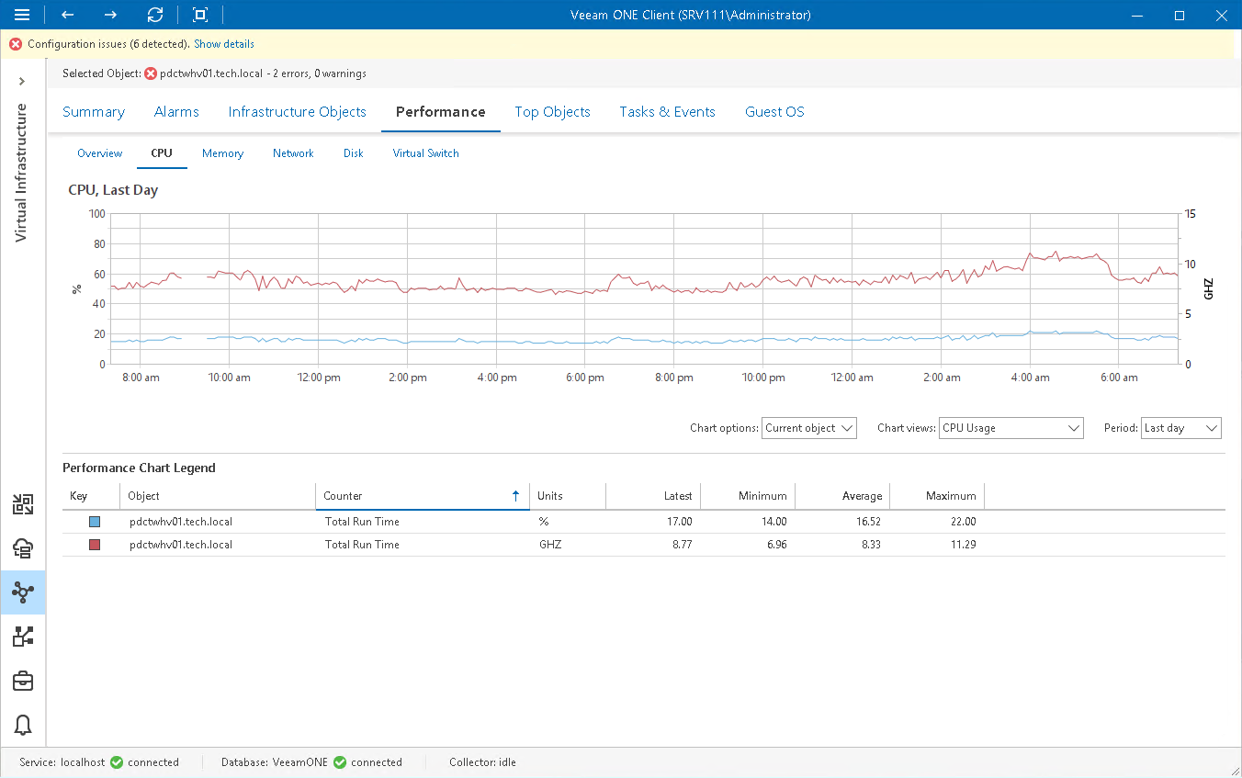Go to the Alarms tab

click(176, 112)
